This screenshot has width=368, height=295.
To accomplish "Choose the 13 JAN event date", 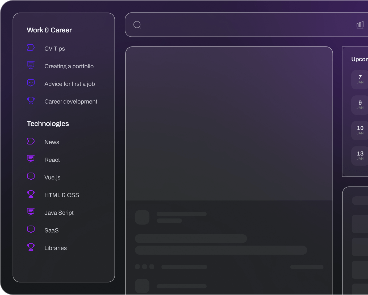I will coord(360,156).
